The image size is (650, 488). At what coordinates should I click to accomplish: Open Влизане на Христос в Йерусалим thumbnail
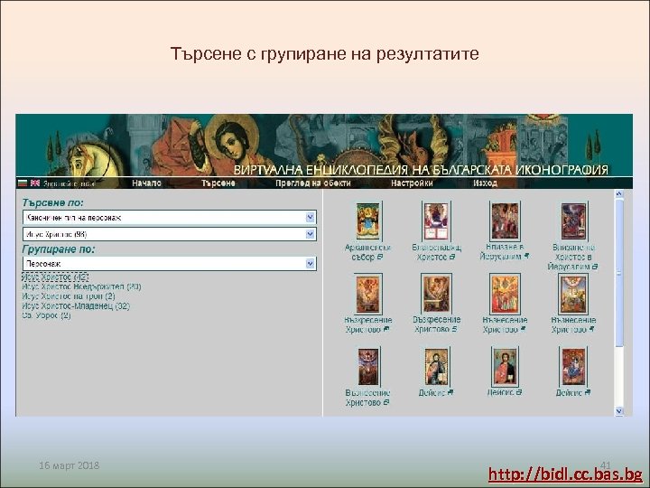(x=573, y=221)
